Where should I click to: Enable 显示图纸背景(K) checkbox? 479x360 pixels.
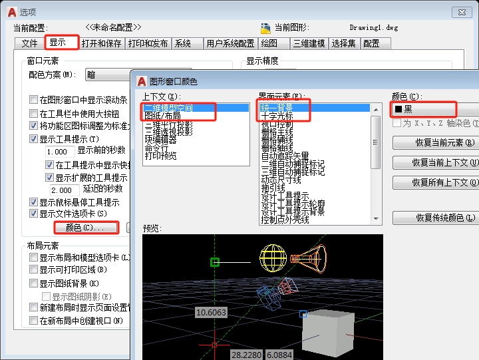(33, 283)
